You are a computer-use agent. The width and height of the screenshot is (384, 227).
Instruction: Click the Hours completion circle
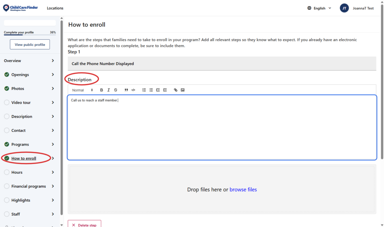[x=7, y=172]
